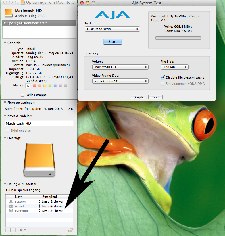
Task: Click Du har speciel adgang text
Action: point(23,190)
